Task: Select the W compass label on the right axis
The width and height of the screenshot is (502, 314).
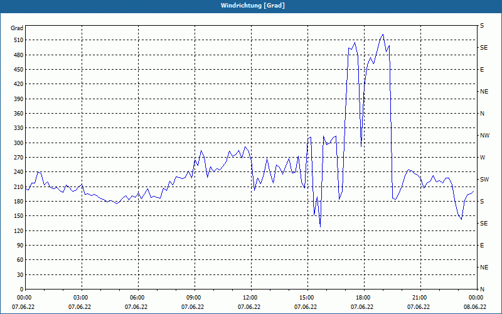Action: pyautogui.click(x=483, y=158)
